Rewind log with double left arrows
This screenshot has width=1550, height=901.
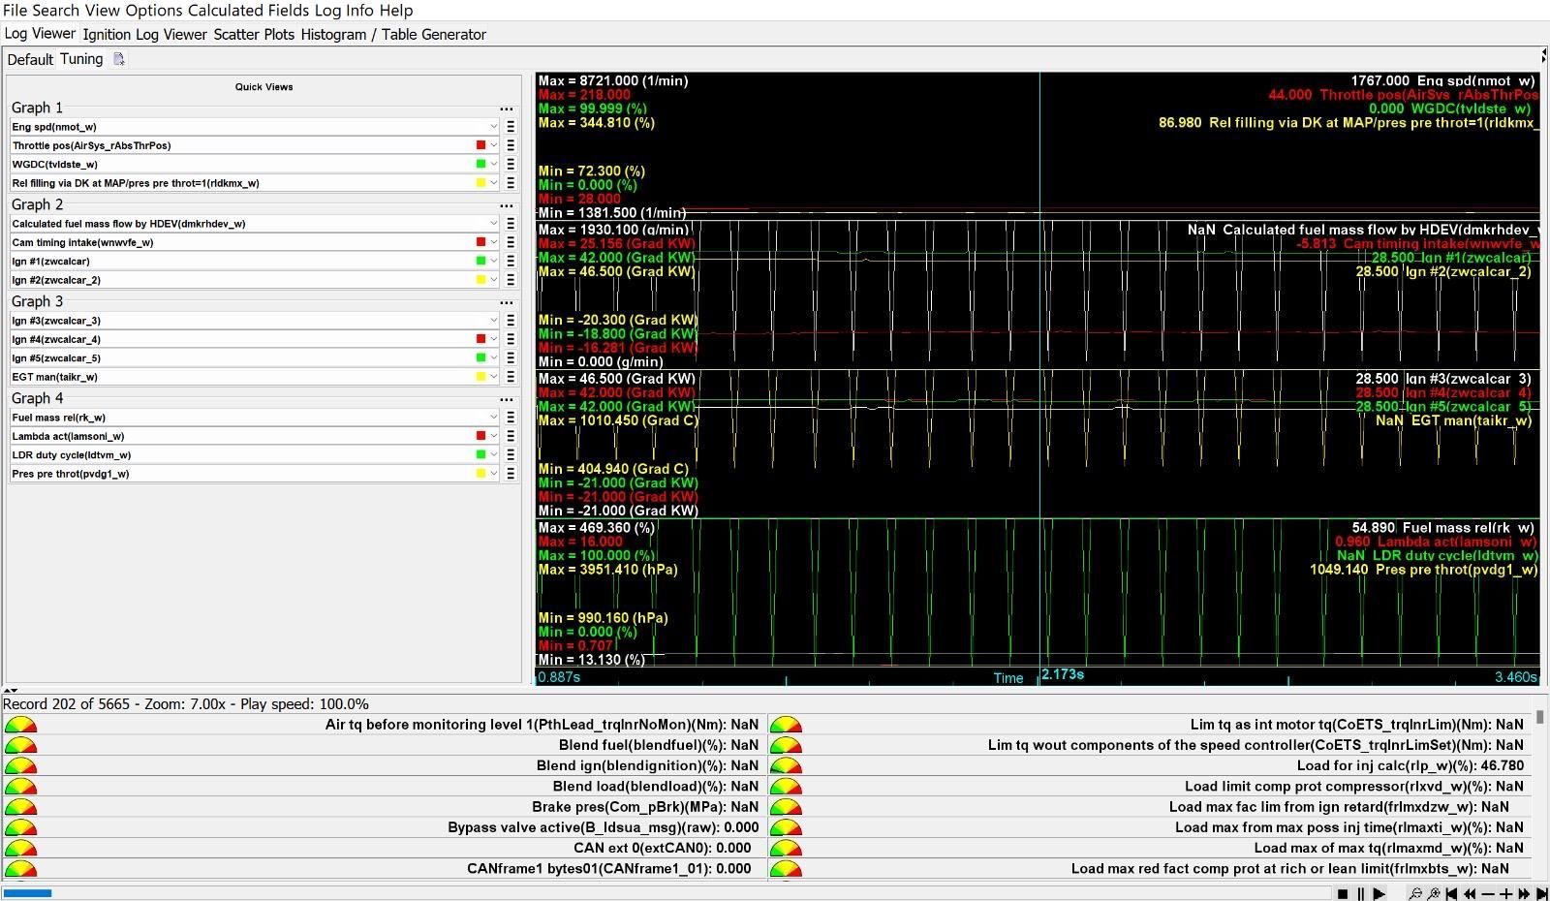tap(1470, 893)
